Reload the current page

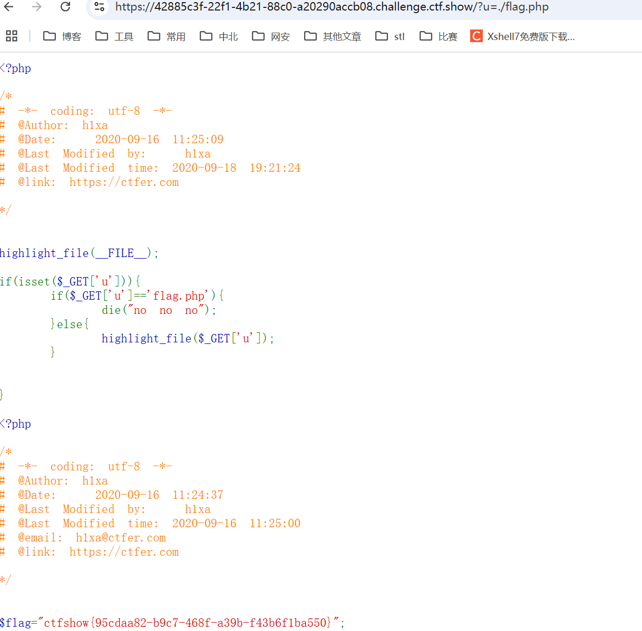pos(65,7)
